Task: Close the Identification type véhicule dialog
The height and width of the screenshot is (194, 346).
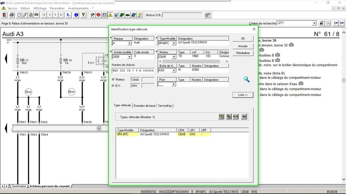Action: (254, 29)
